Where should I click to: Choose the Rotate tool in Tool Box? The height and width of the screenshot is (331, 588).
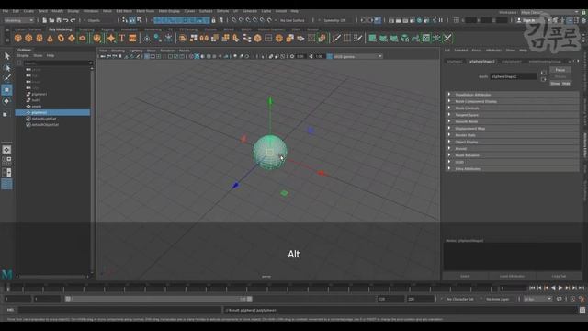pyautogui.click(x=6, y=101)
